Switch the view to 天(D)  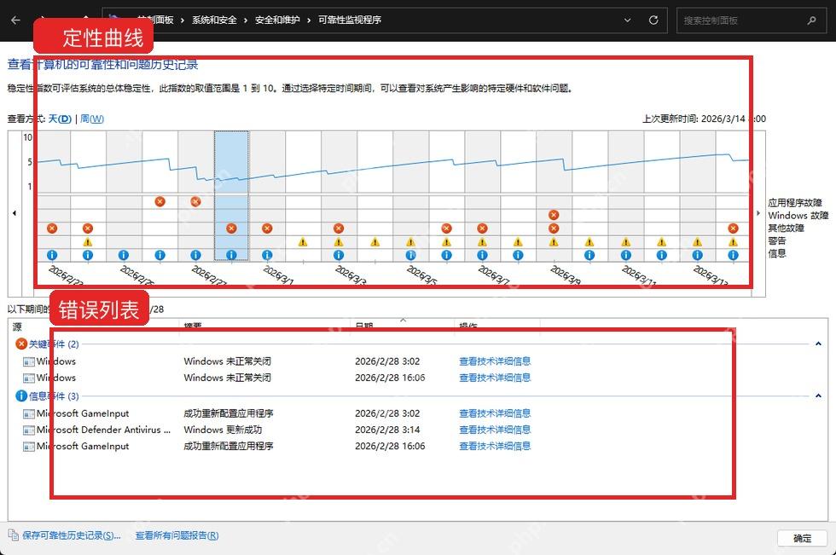pyautogui.click(x=60, y=119)
